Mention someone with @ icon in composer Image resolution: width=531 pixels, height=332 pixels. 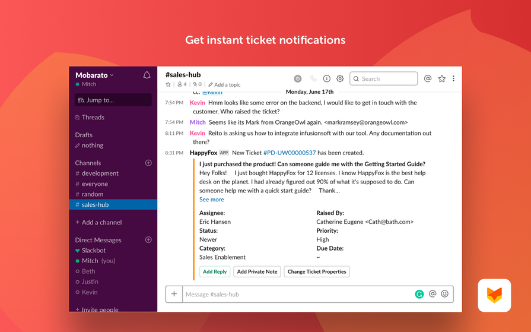(x=433, y=293)
